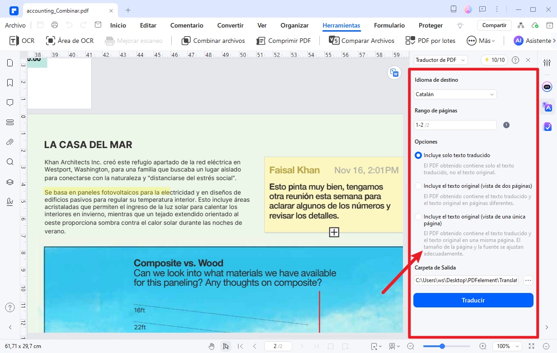Click the Carpeta de Salida path field
This screenshot has width=557, height=353.
click(x=467, y=280)
